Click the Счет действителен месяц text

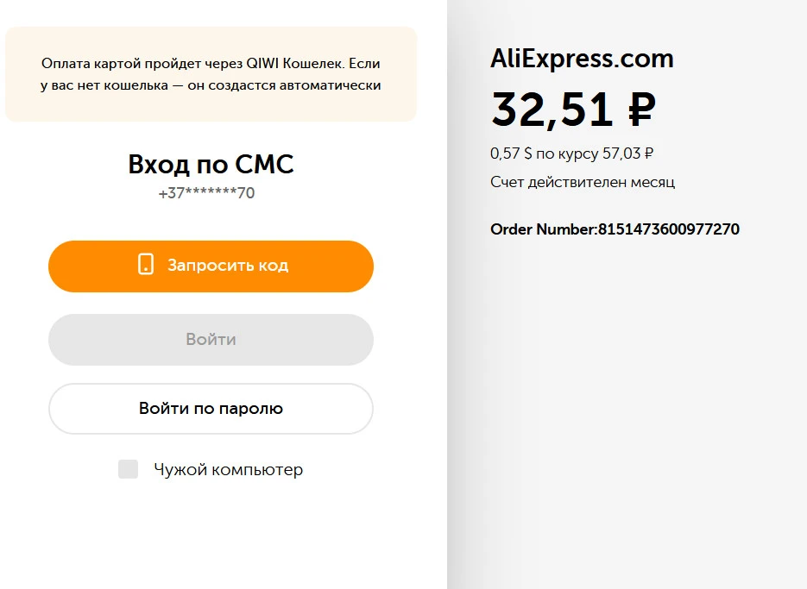[x=583, y=182]
